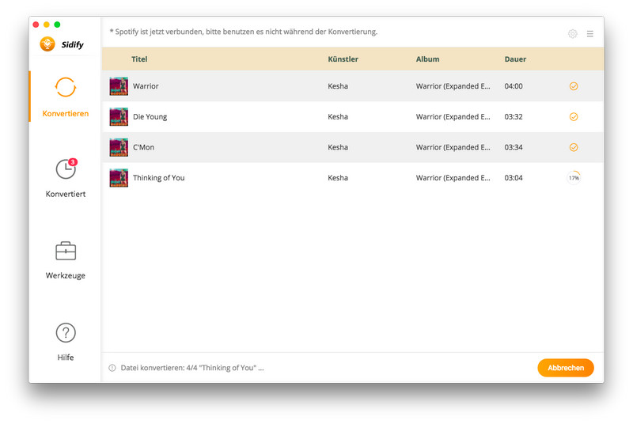Click the album cover thumbnail for Die Young
This screenshot has width=633, height=424.
[119, 116]
